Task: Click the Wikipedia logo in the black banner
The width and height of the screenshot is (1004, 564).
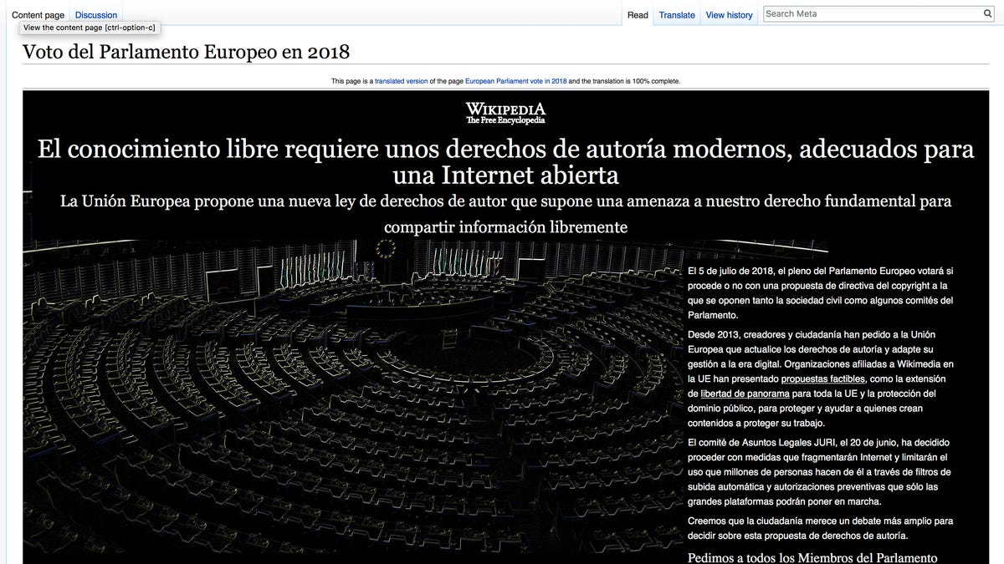Action: (505, 113)
